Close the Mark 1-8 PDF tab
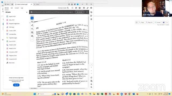 (x=31, y=4)
